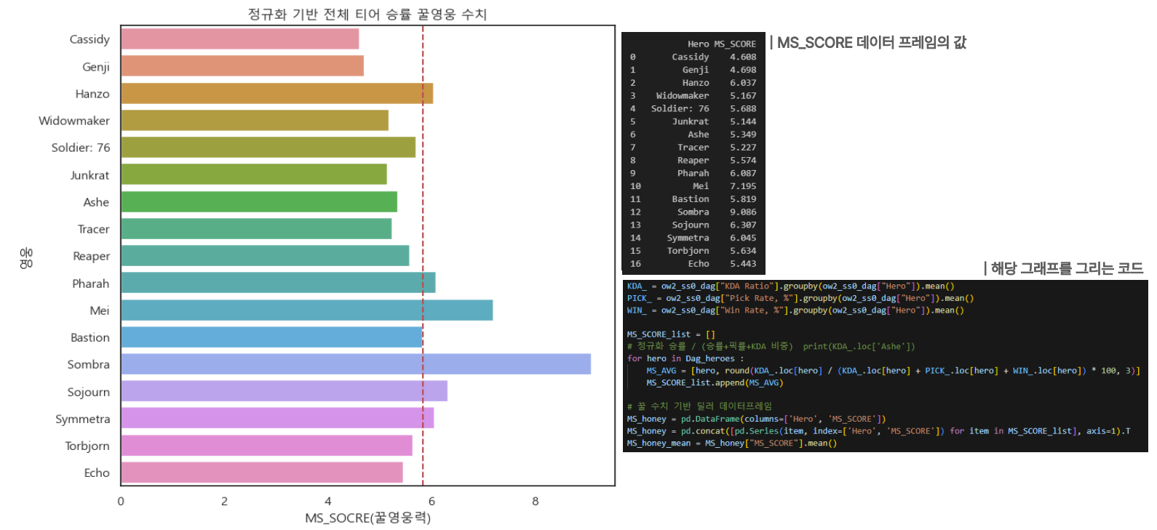
Task: Click the chart title '정규화 기반 전체 티어 승률 꿀영웅 수치'
Action: pyautogui.click(x=367, y=14)
